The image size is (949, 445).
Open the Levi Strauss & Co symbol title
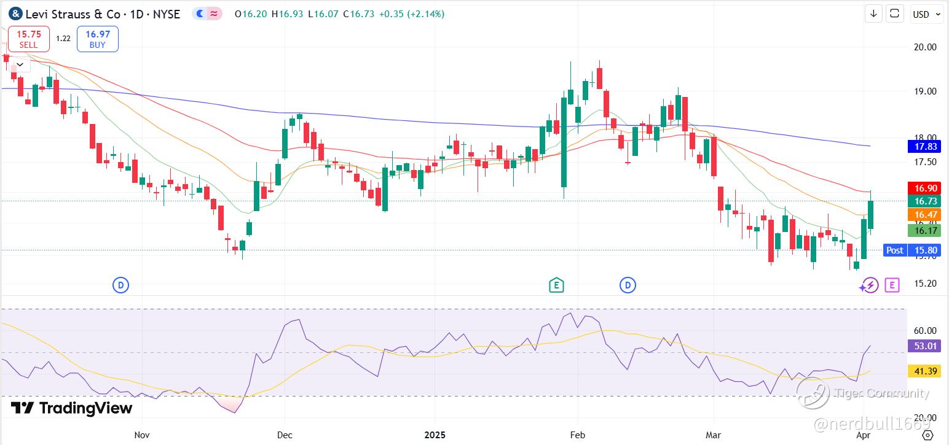(103, 14)
